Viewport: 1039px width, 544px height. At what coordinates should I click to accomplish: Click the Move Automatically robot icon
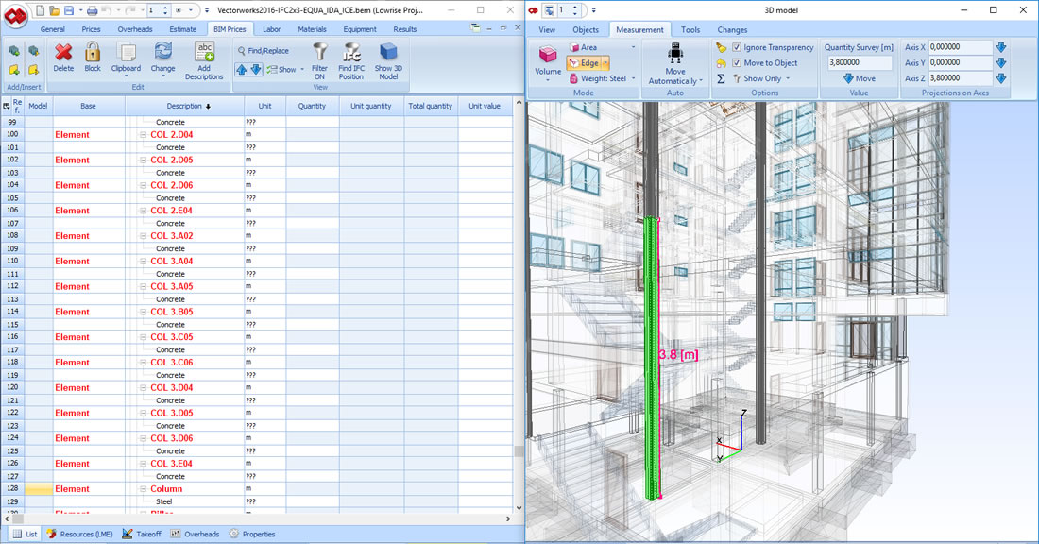(x=675, y=52)
